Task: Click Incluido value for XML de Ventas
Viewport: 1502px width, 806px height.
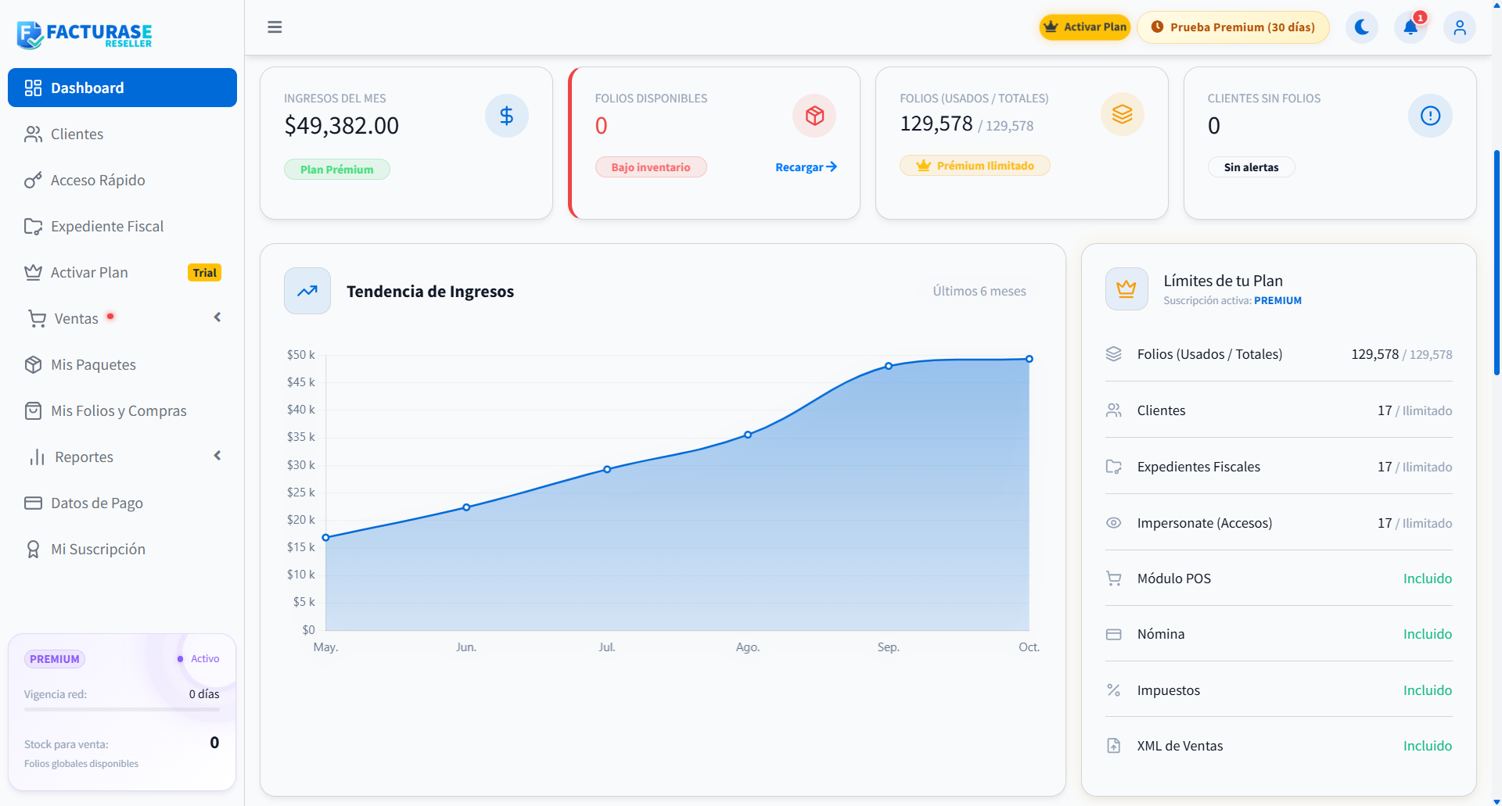Action: point(1428,746)
